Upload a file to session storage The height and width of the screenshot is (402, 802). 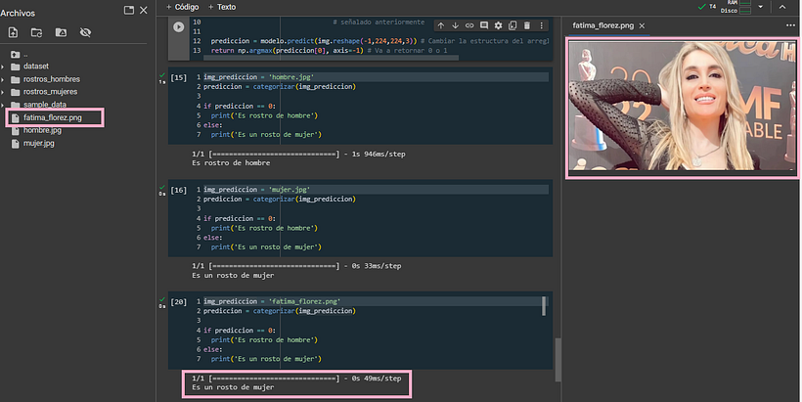coord(13,32)
